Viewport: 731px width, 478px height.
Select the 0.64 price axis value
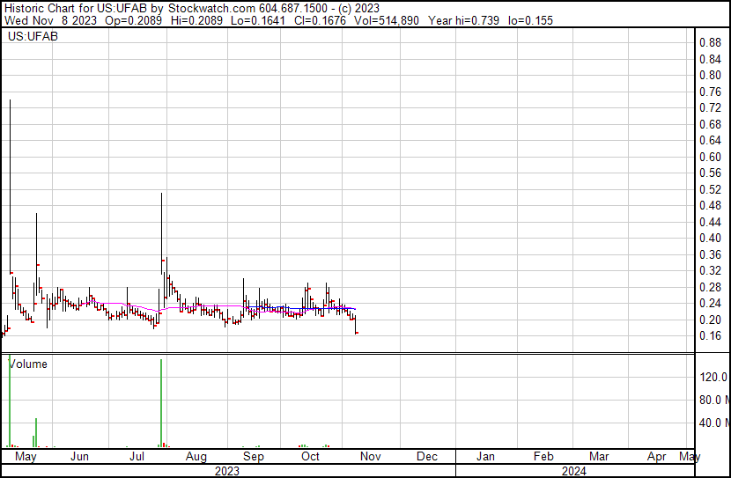[710, 140]
